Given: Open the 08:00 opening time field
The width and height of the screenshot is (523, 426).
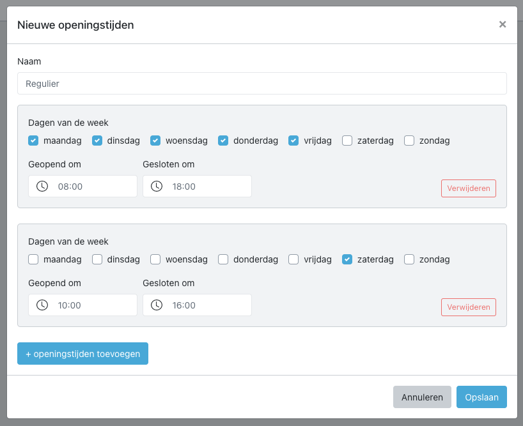Looking at the screenshot, I should (82, 186).
